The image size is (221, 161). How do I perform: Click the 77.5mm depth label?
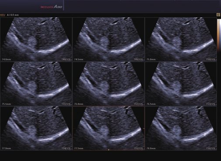pyautogui.click(x=79, y=148)
